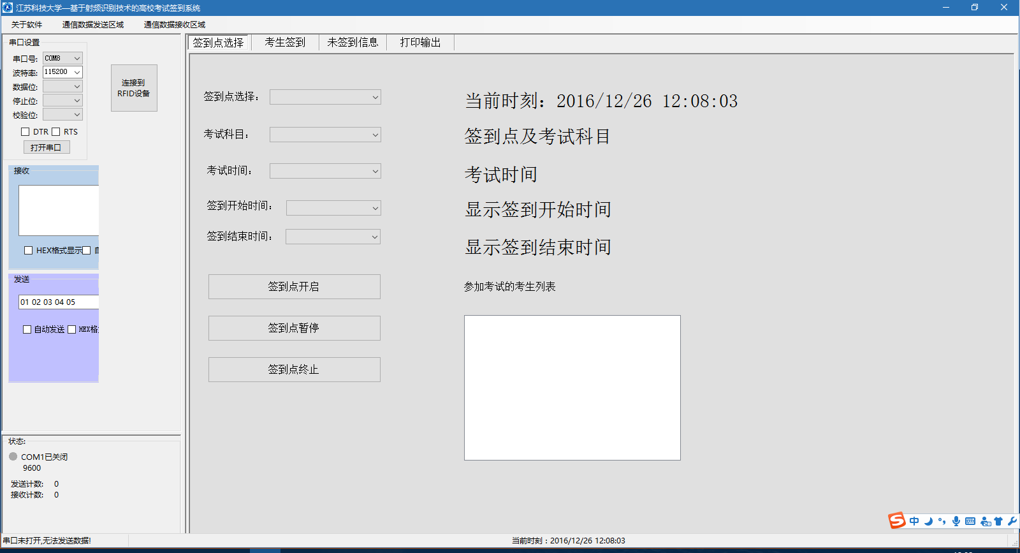1020x553 pixels.
Task: Open the 波特率 dropdown showing 115200
Action: click(x=62, y=72)
